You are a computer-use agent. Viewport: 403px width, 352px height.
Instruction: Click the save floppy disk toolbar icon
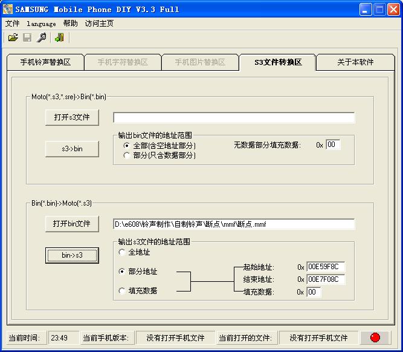(x=27, y=37)
